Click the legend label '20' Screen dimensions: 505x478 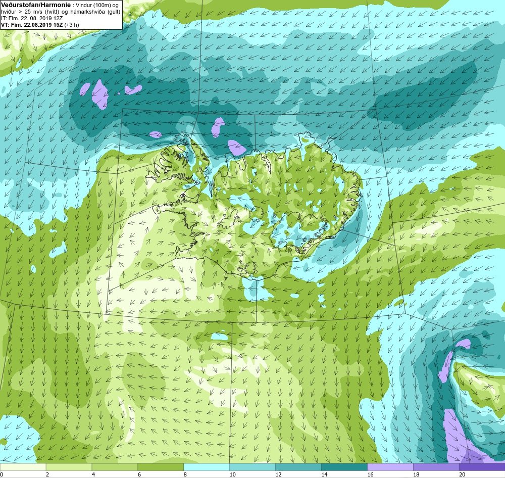point(462,474)
